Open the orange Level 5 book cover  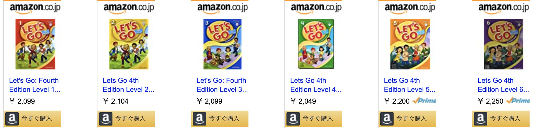pos(410,44)
